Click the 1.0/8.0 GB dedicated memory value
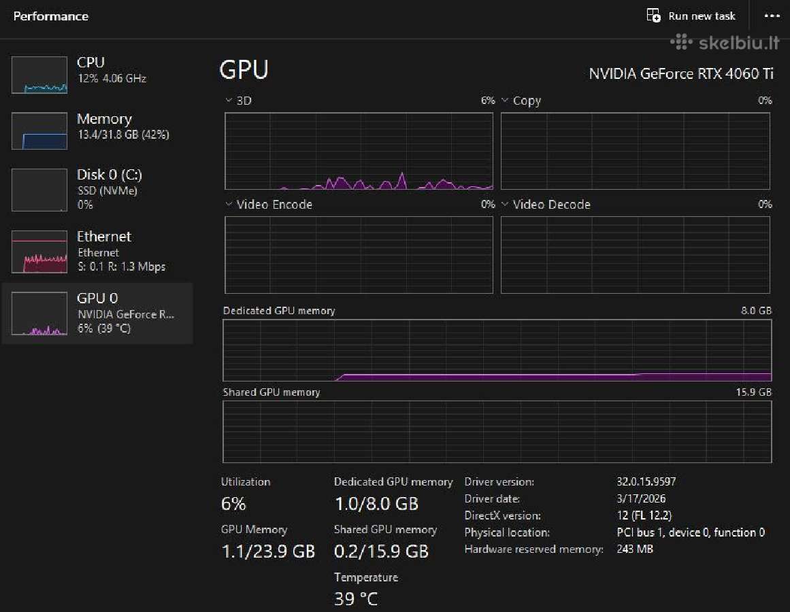Viewport: 790px width, 612px height. coord(376,504)
